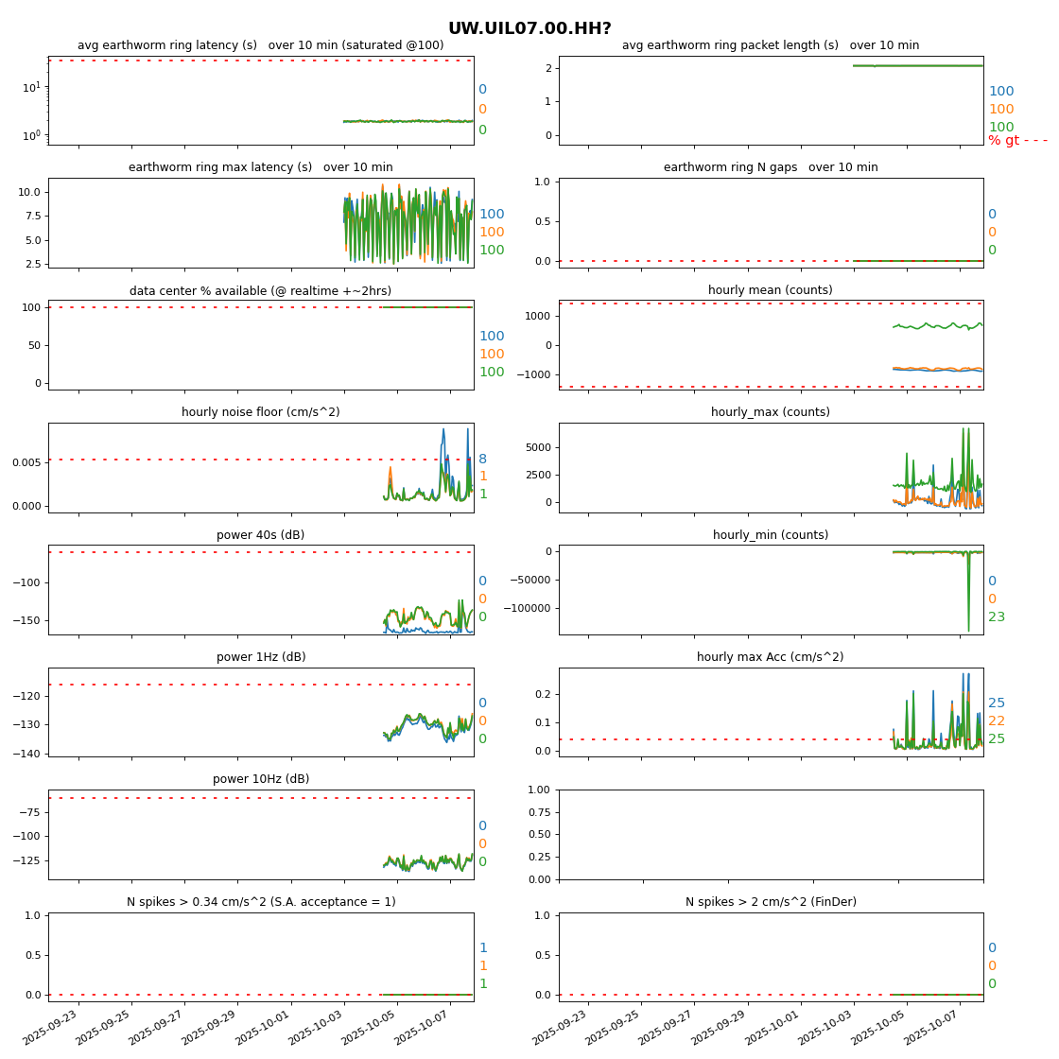Click the N spikes > 0.34 cm/s^2 title
The height and width of the screenshot is (1059, 1059).
pos(260,902)
